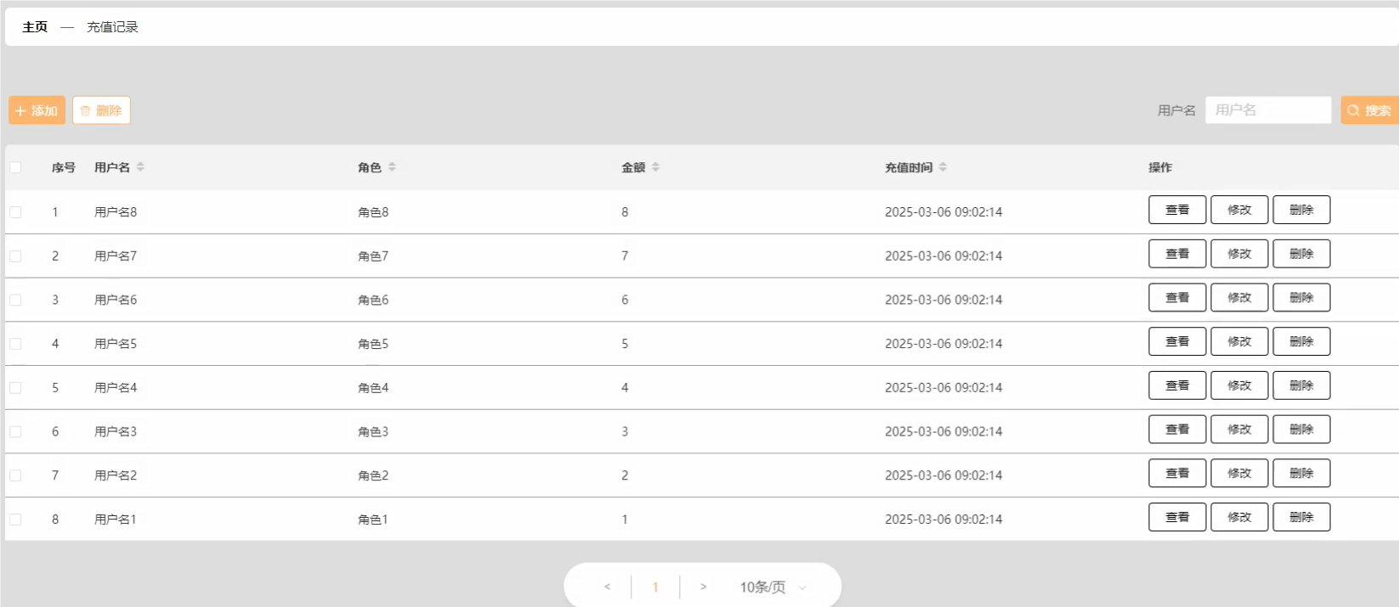Image resolution: width=1399 pixels, height=607 pixels.
Task: Toggle the select-all checkbox in the table header
Action: [15, 167]
